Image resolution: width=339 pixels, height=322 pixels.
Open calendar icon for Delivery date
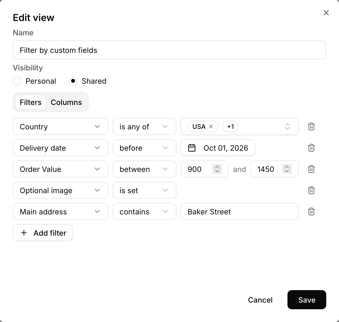point(192,148)
